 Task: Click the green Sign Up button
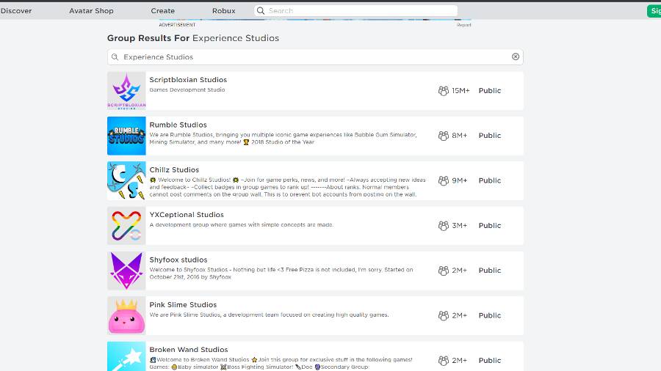pos(654,11)
